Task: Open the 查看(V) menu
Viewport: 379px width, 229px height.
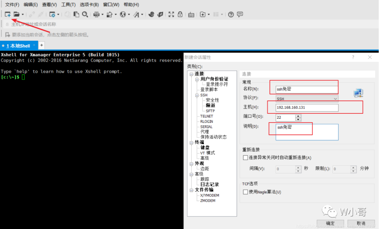Action: pos(49,5)
